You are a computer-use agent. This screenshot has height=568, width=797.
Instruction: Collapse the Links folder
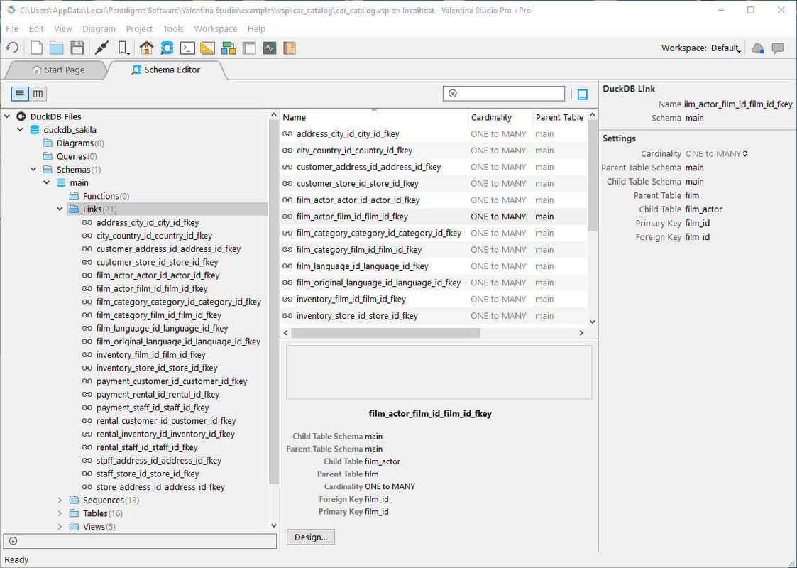click(60, 209)
